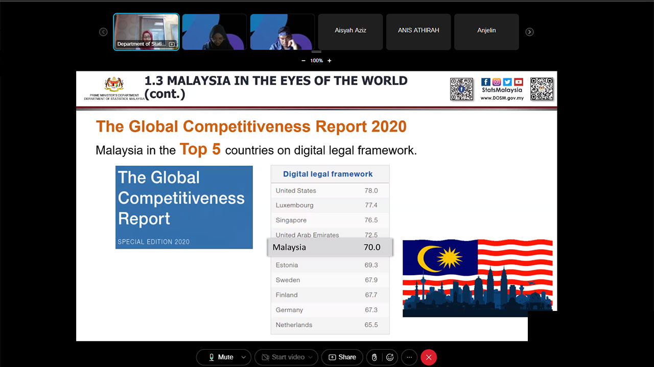The width and height of the screenshot is (654, 367).
Task: Click the Start video button
Action: [x=283, y=357]
